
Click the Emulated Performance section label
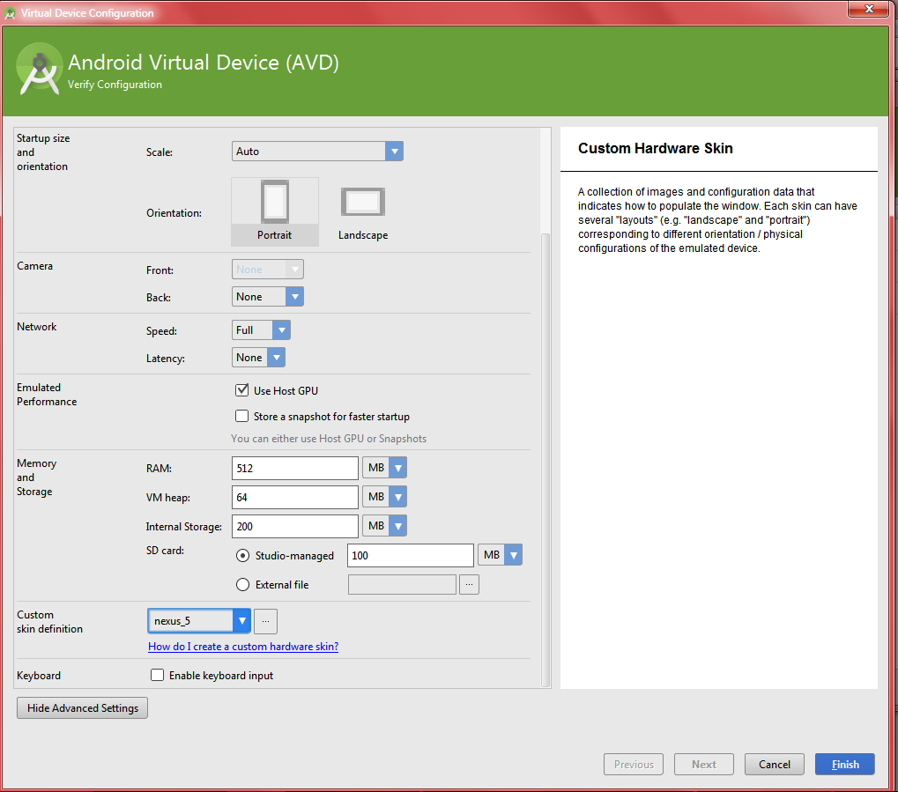coord(47,395)
